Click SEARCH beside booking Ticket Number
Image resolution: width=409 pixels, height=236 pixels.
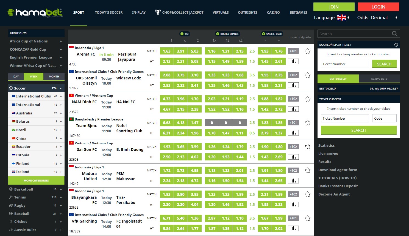[384, 64]
